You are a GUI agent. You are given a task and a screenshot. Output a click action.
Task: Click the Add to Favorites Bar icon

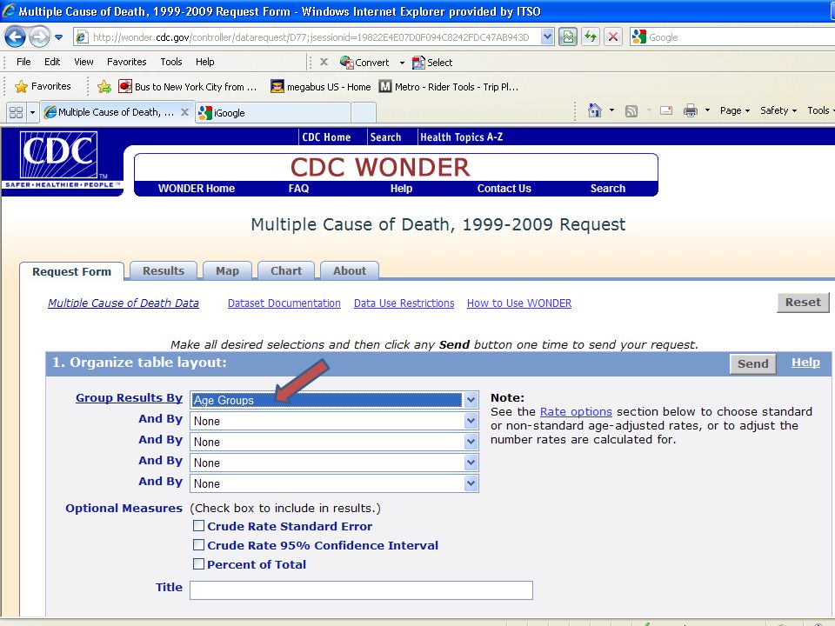point(104,86)
